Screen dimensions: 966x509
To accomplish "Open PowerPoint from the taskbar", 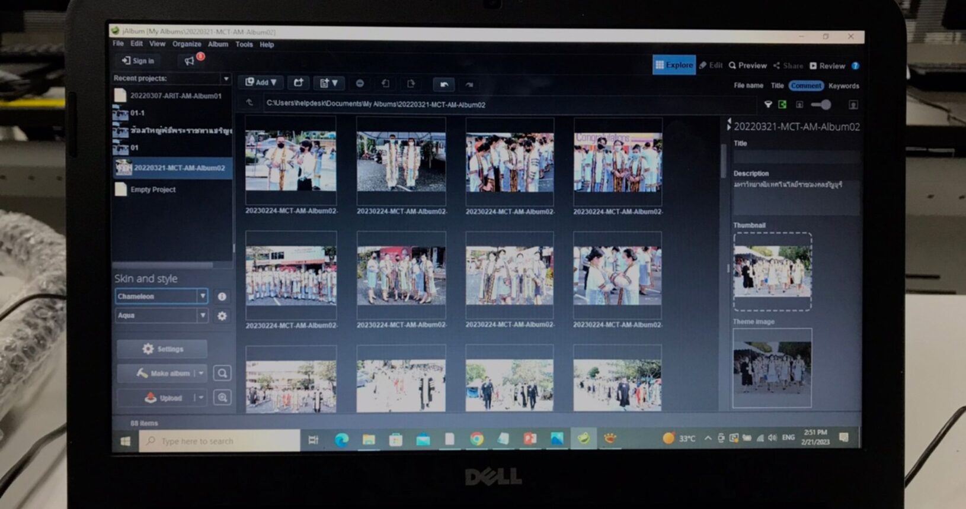I will click(530, 439).
